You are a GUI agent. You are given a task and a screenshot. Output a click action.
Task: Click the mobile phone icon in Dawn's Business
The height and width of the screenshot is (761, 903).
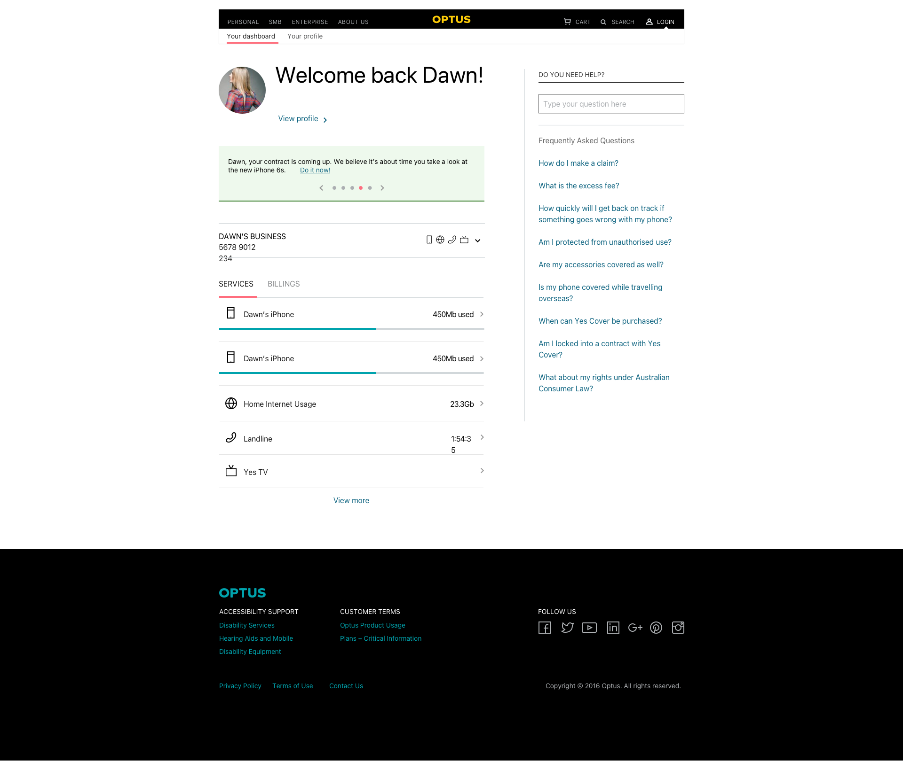point(429,240)
